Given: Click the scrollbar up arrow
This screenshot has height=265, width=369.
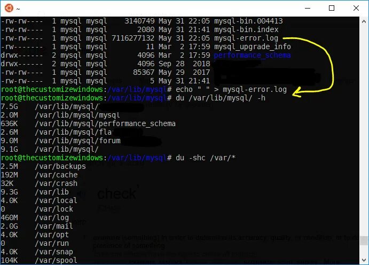Looking at the screenshot, I should click(x=364, y=21).
